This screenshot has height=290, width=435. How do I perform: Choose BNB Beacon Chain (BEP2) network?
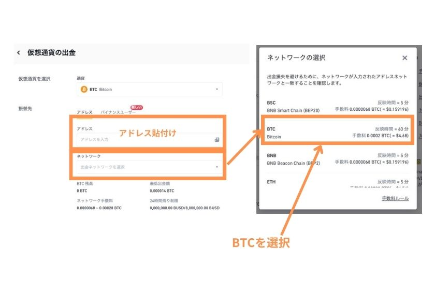pos(338,159)
